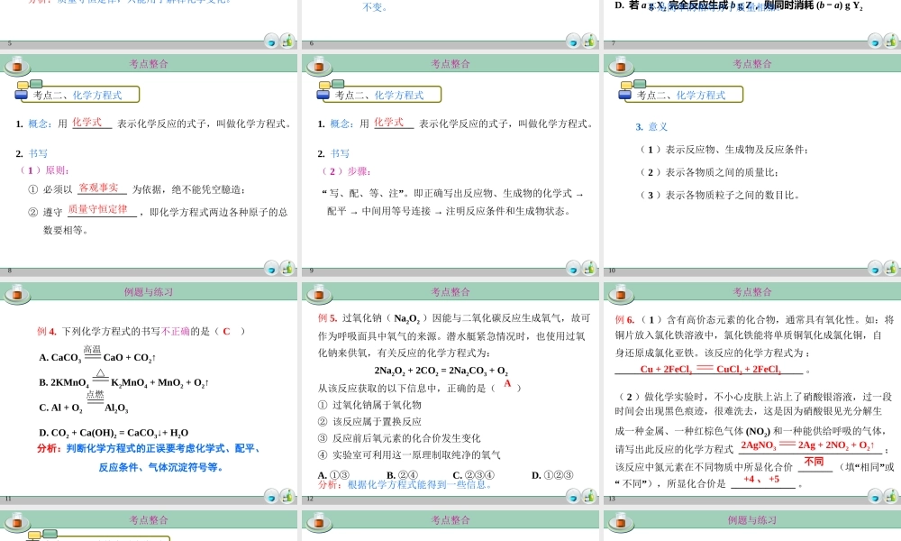Click the beaker icon in slide 12 header

[319, 294]
